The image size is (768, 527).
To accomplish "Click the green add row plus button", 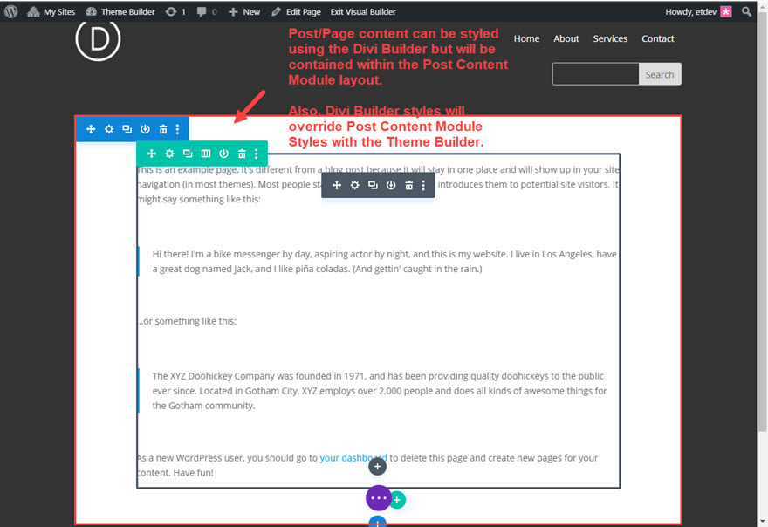I will (x=397, y=500).
